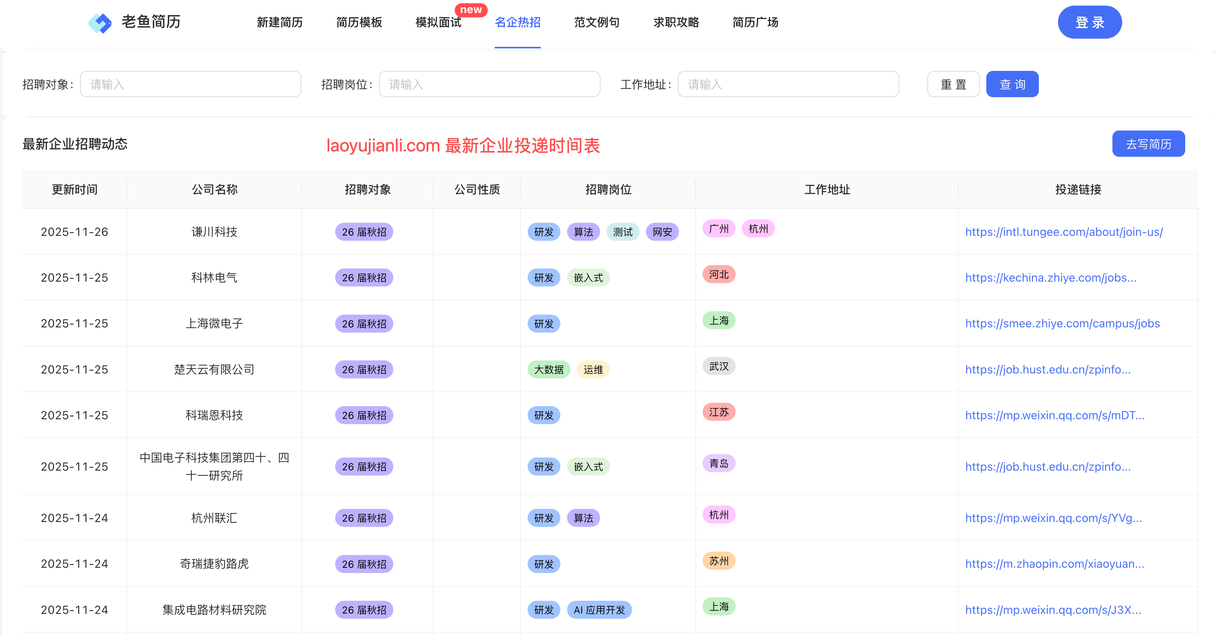This screenshot has height=636, width=1216.
Task: Open 模拟面试 with new badge
Action: (438, 22)
